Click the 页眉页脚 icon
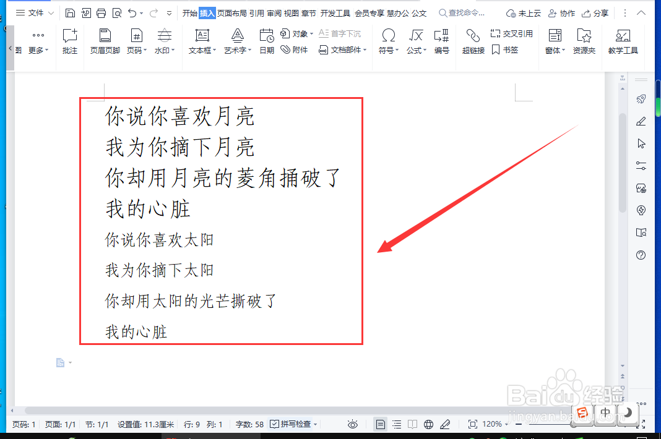 pyautogui.click(x=105, y=42)
